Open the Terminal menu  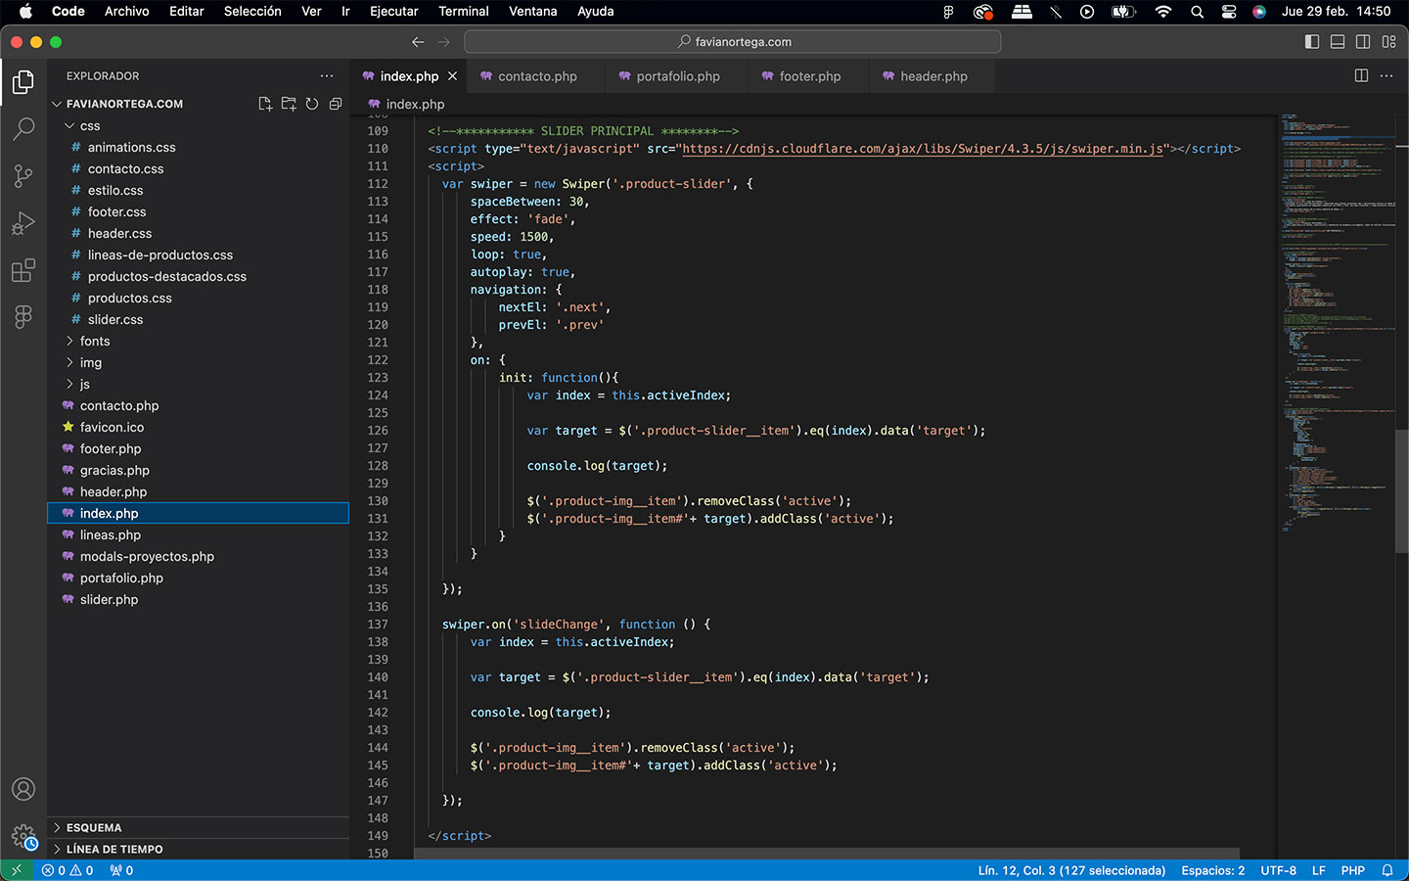click(463, 12)
